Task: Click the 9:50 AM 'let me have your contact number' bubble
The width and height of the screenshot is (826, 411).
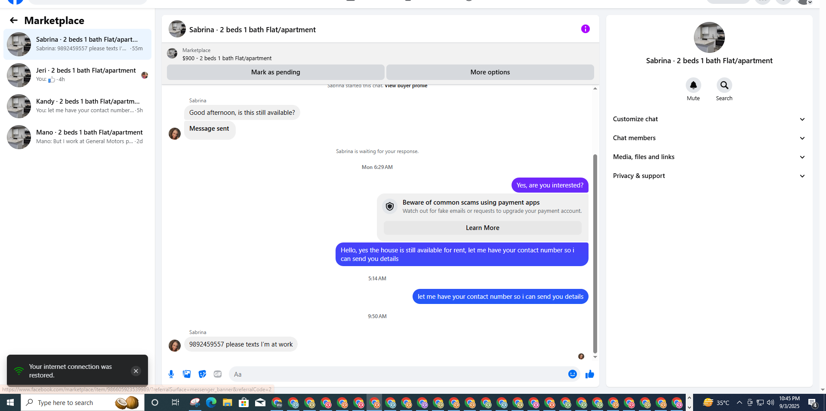Action: pyautogui.click(x=500, y=297)
